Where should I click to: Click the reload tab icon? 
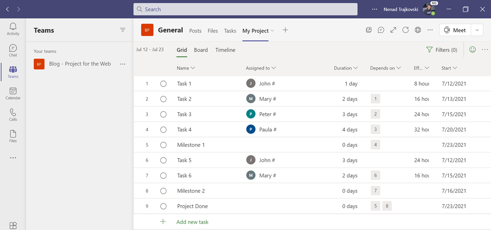click(x=406, y=30)
